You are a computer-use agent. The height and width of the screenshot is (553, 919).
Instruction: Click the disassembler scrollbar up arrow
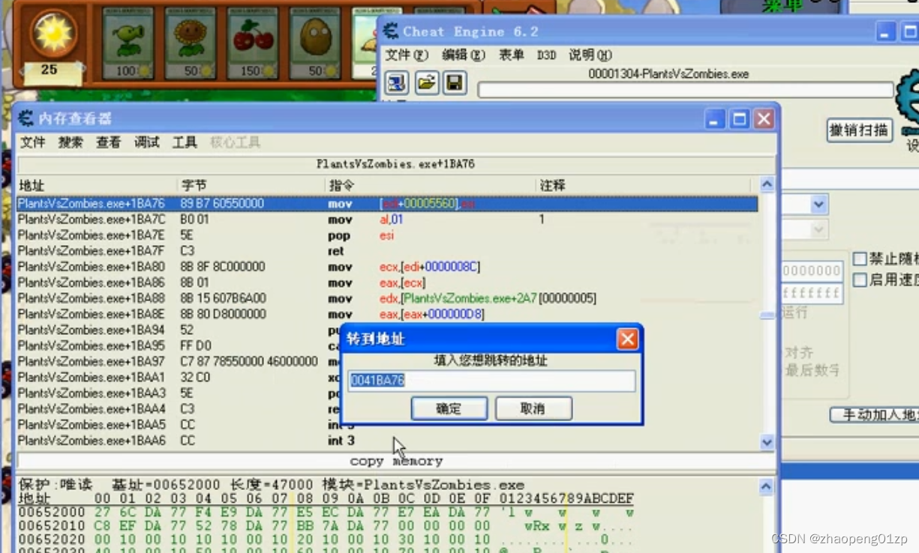coord(767,184)
